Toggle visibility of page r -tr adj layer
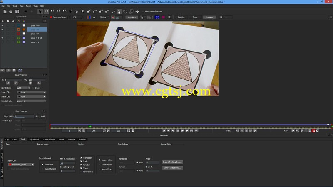 (x=2, y=38)
